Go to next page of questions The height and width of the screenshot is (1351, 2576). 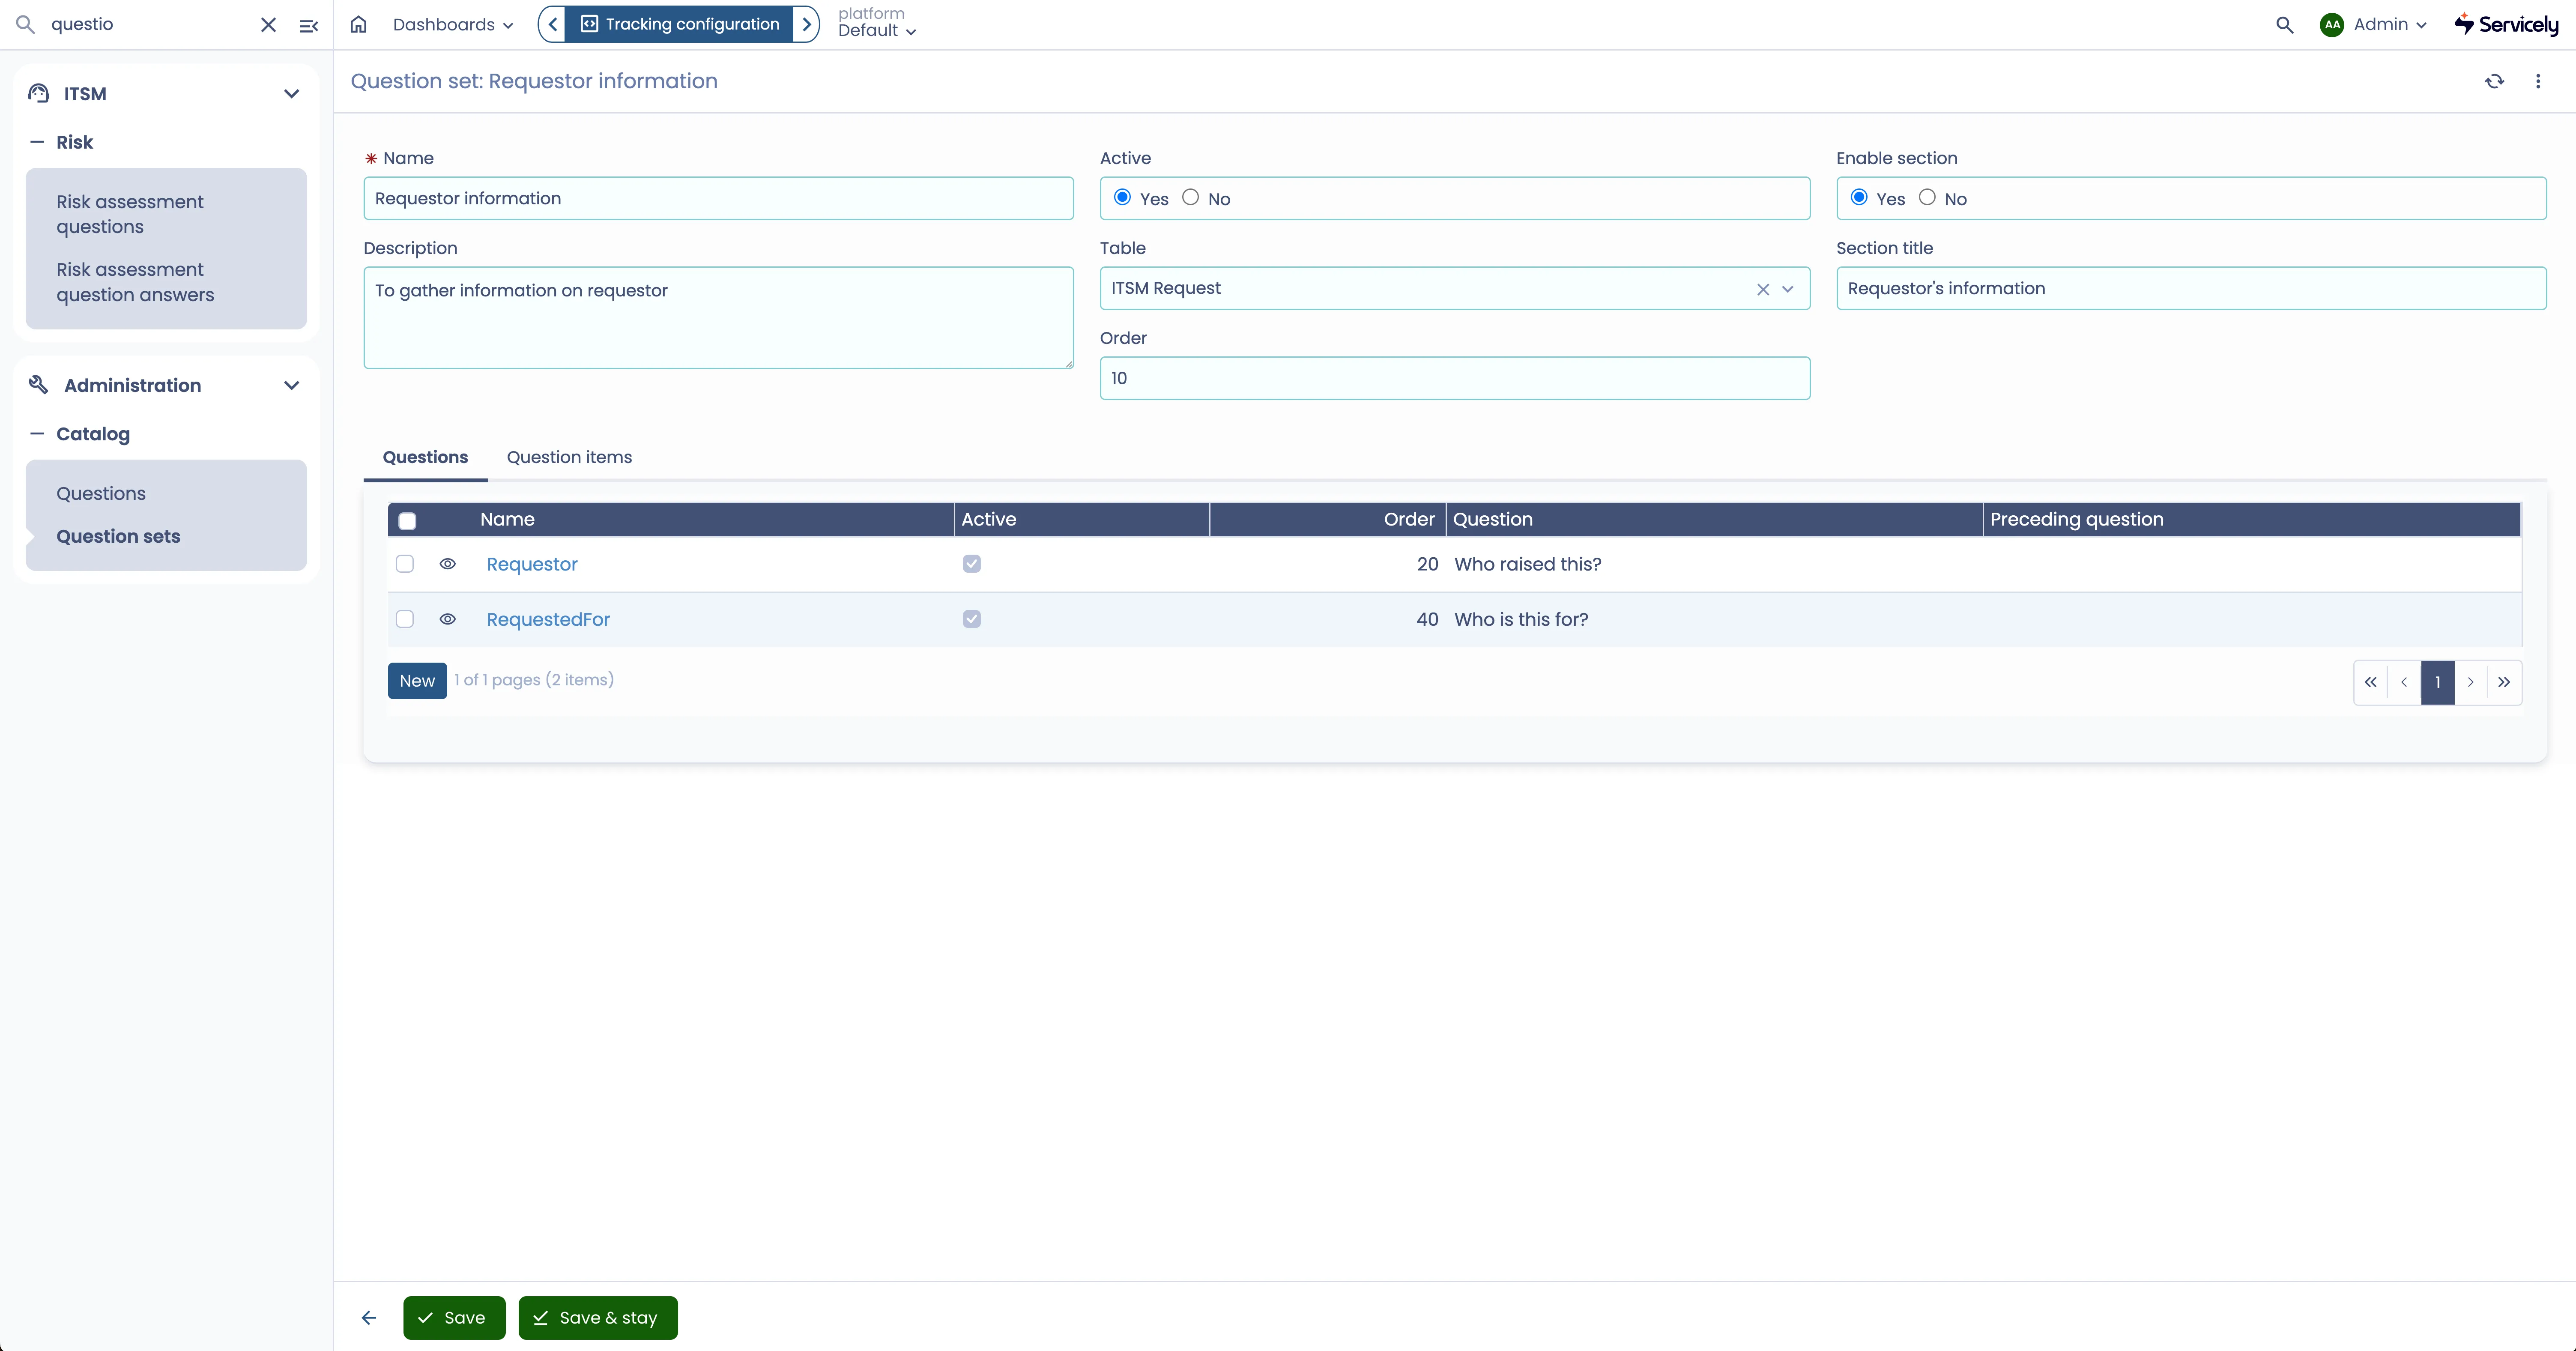(x=2471, y=682)
